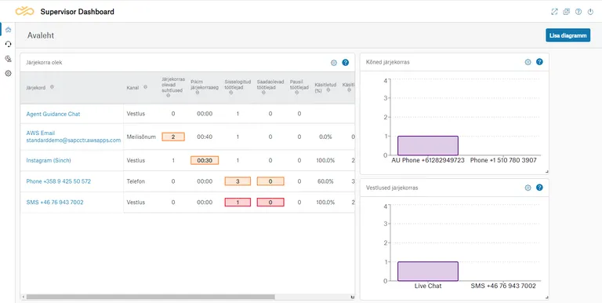
Task: Click the resize handle of Kõned järjekorras panel
Action: click(x=546, y=172)
